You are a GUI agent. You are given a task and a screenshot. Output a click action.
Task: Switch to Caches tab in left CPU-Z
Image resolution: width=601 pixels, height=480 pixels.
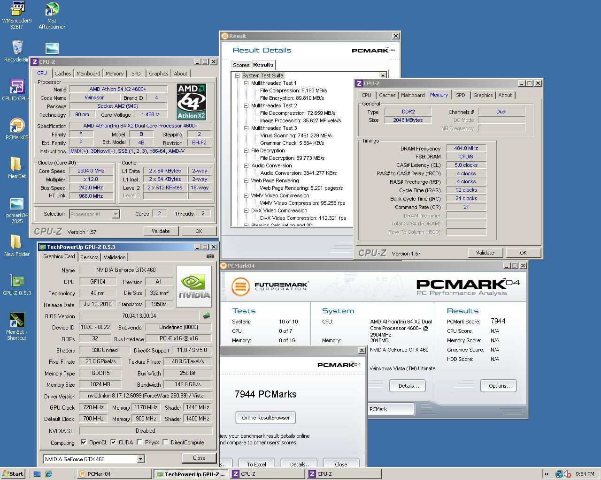click(x=62, y=74)
